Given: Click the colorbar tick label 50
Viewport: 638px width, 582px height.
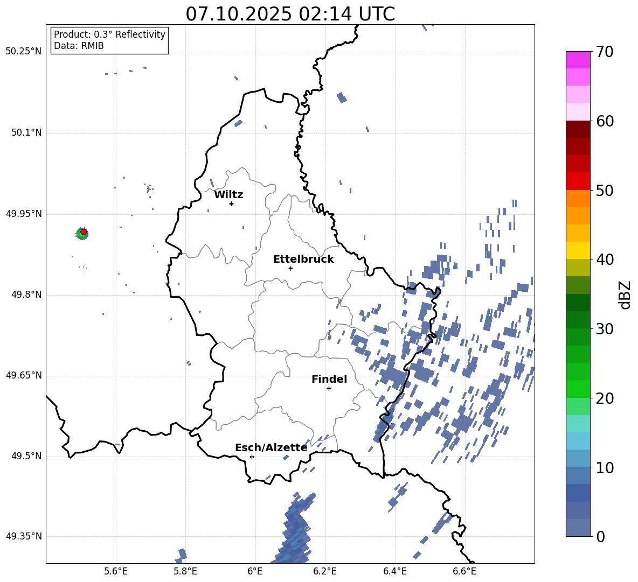Looking at the screenshot, I should (x=605, y=190).
